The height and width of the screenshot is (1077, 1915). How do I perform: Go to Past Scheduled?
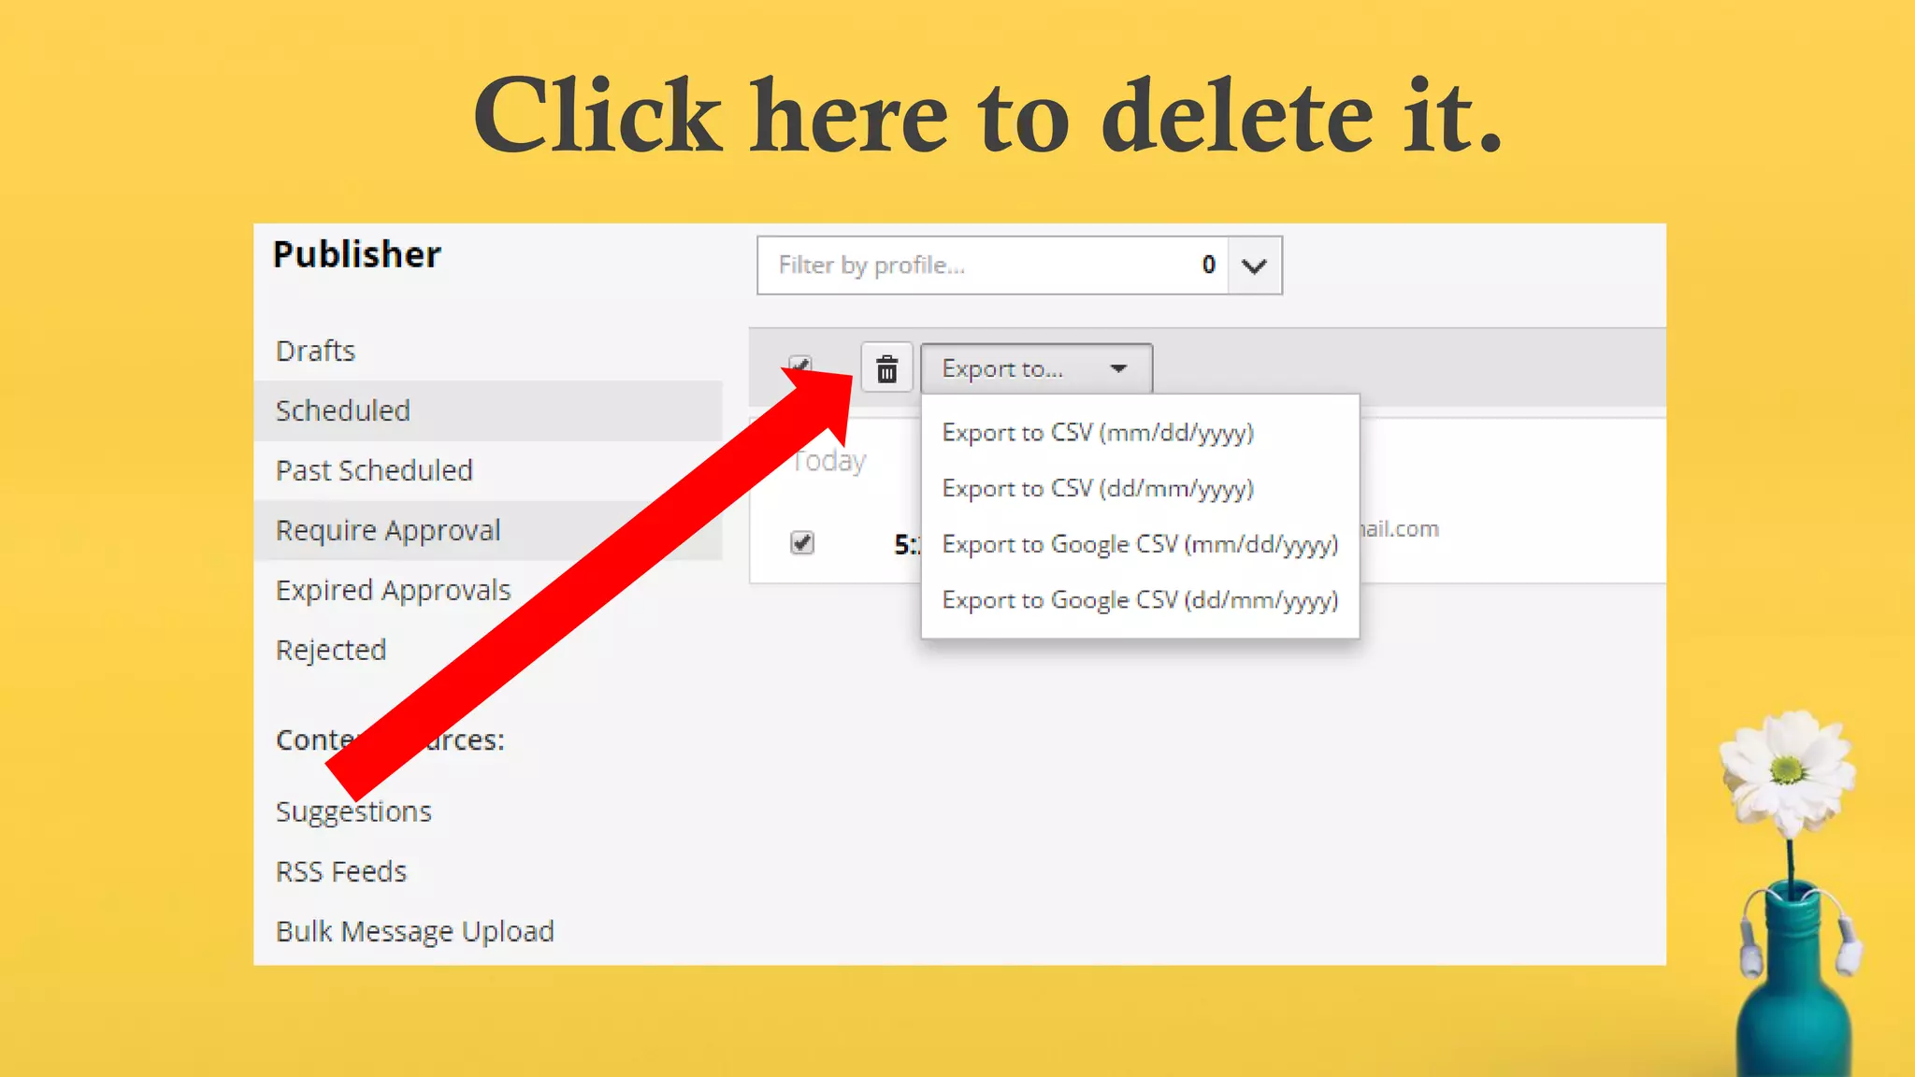(374, 470)
